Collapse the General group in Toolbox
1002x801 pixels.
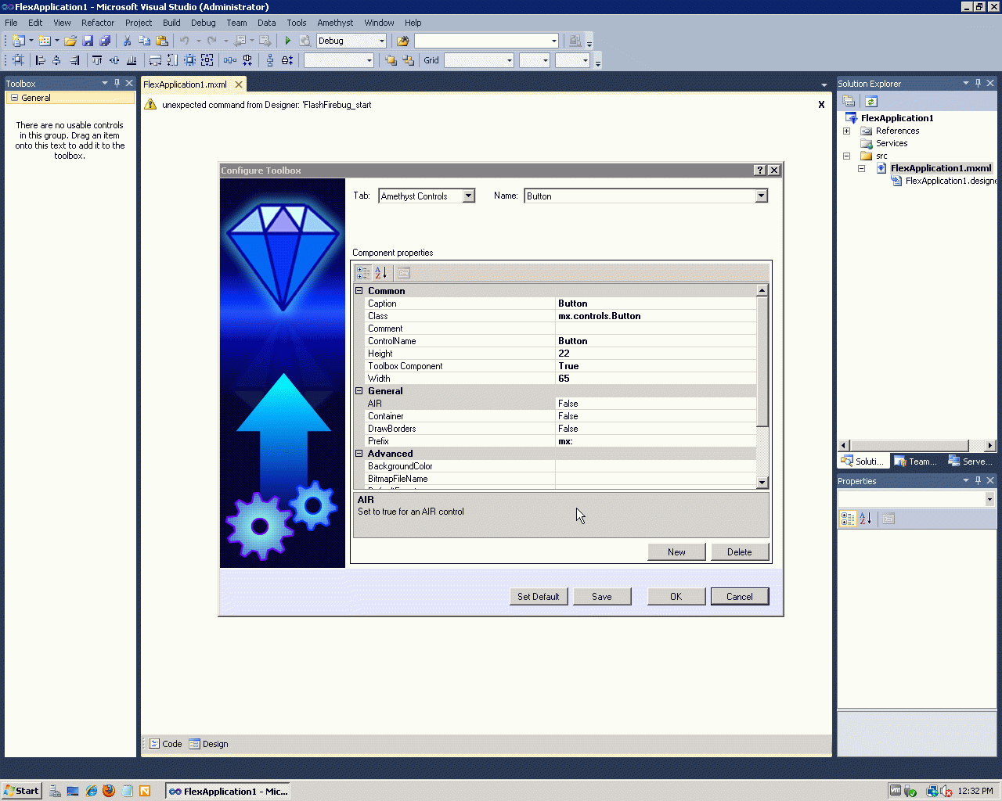[x=14, y=98]
